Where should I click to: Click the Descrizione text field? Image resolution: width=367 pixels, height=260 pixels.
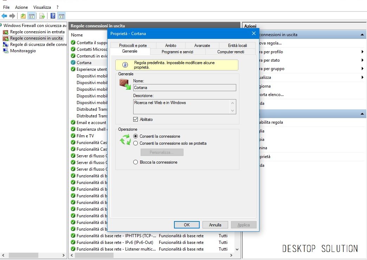pyautogui.click(x=181, y=107)
